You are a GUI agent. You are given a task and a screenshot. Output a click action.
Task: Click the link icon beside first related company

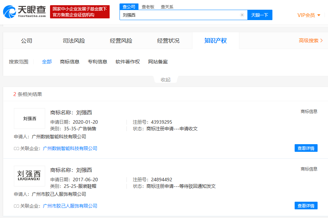[x=16, y=148]
